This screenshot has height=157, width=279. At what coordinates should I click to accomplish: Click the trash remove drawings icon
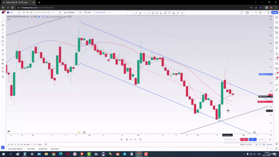point(3,77)
